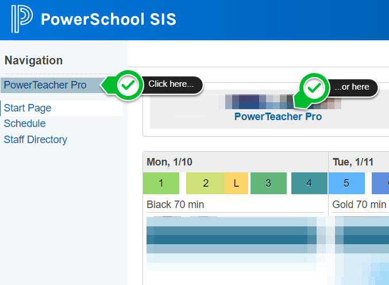389x285 pixels.
Task: Click the green checkmark above the center link
Action: (x=314, y=88)
